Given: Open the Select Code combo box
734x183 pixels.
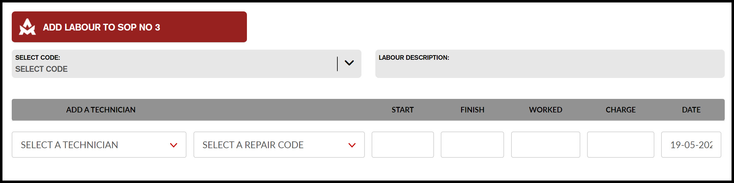Looking at the screenshot, I should (x=186, y=64).
